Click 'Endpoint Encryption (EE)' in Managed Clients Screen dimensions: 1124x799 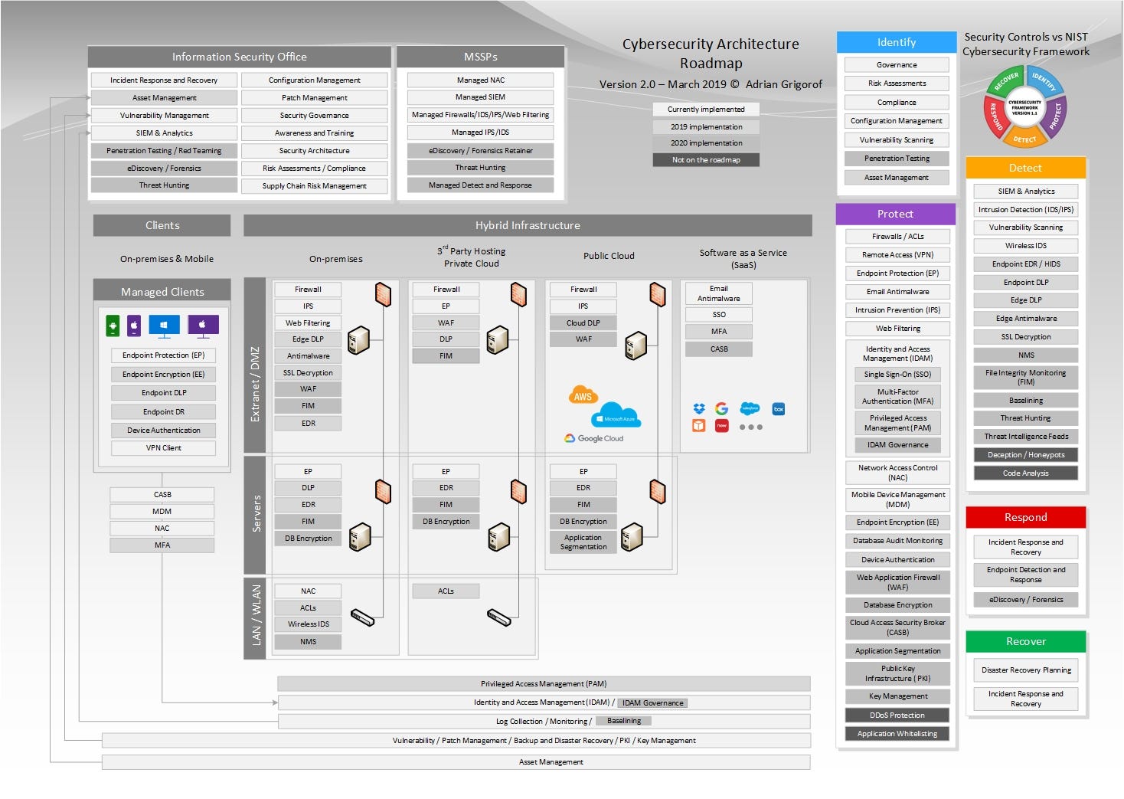(x=164, y=375)
